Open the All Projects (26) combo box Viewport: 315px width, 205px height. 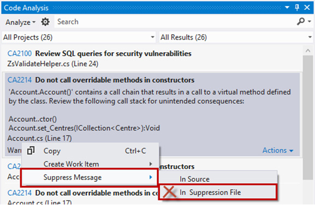79,37
